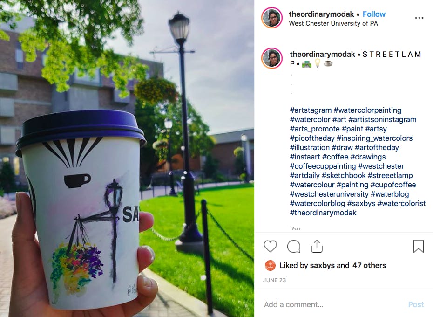Viewport: 433px width, 317px height.
Task: Open the #westchesteruniversity hashtag
Action: (x=329, y=194)
